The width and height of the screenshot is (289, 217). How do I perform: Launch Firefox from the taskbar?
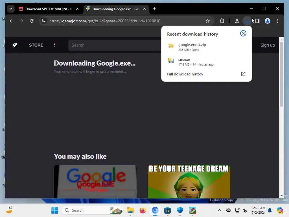click(143, 210)
